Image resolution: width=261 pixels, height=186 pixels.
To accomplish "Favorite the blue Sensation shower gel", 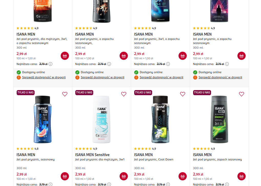I will coord(65,94).
